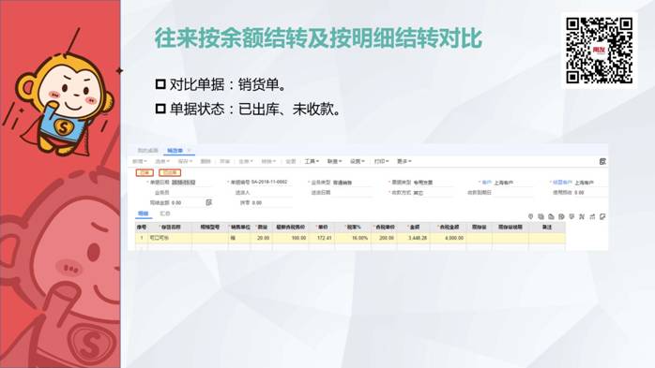655x368 pixels.
Task: Click the location pin icon above table
Action: [x=530, y=216]
